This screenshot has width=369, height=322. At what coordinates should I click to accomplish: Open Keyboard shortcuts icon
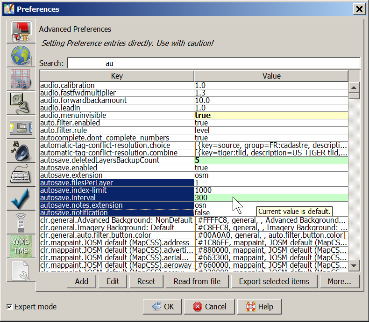click(21, 175)
